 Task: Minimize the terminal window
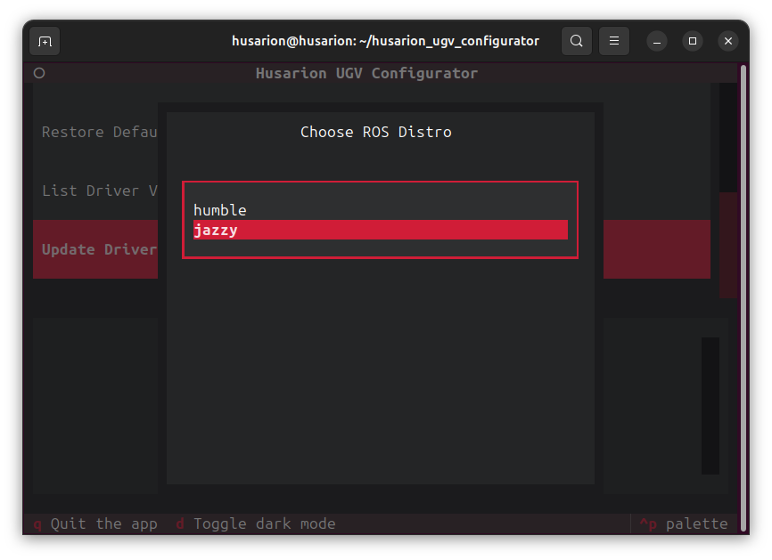click(x=657, y=42)
